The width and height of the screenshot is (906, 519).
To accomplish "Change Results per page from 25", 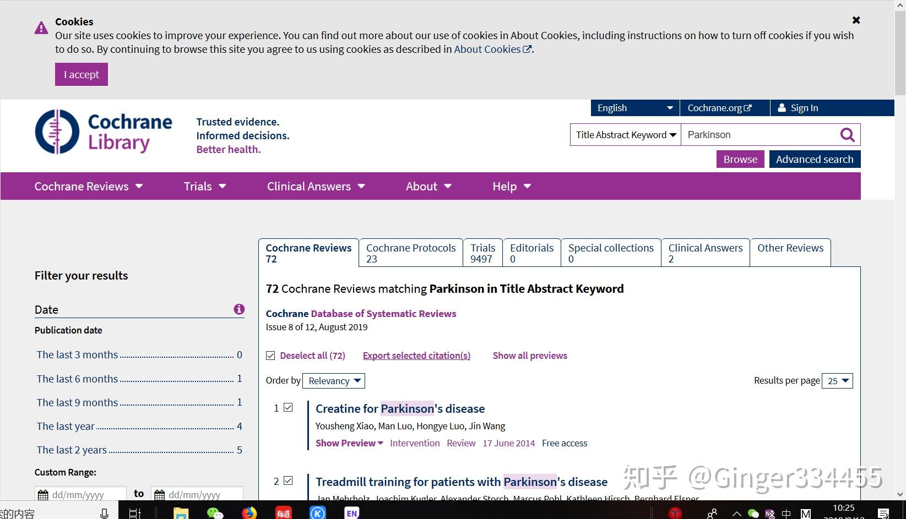I will [x=837, y=380].
